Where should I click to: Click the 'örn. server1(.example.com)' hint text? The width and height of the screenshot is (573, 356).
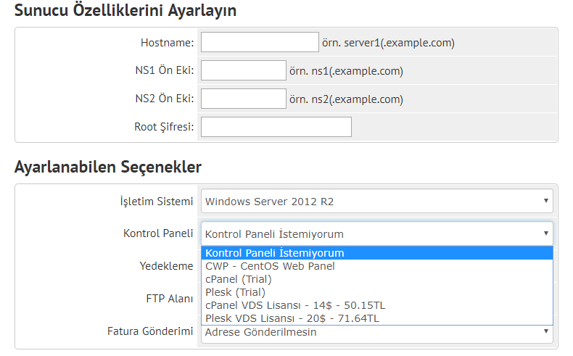pos(388,43)
